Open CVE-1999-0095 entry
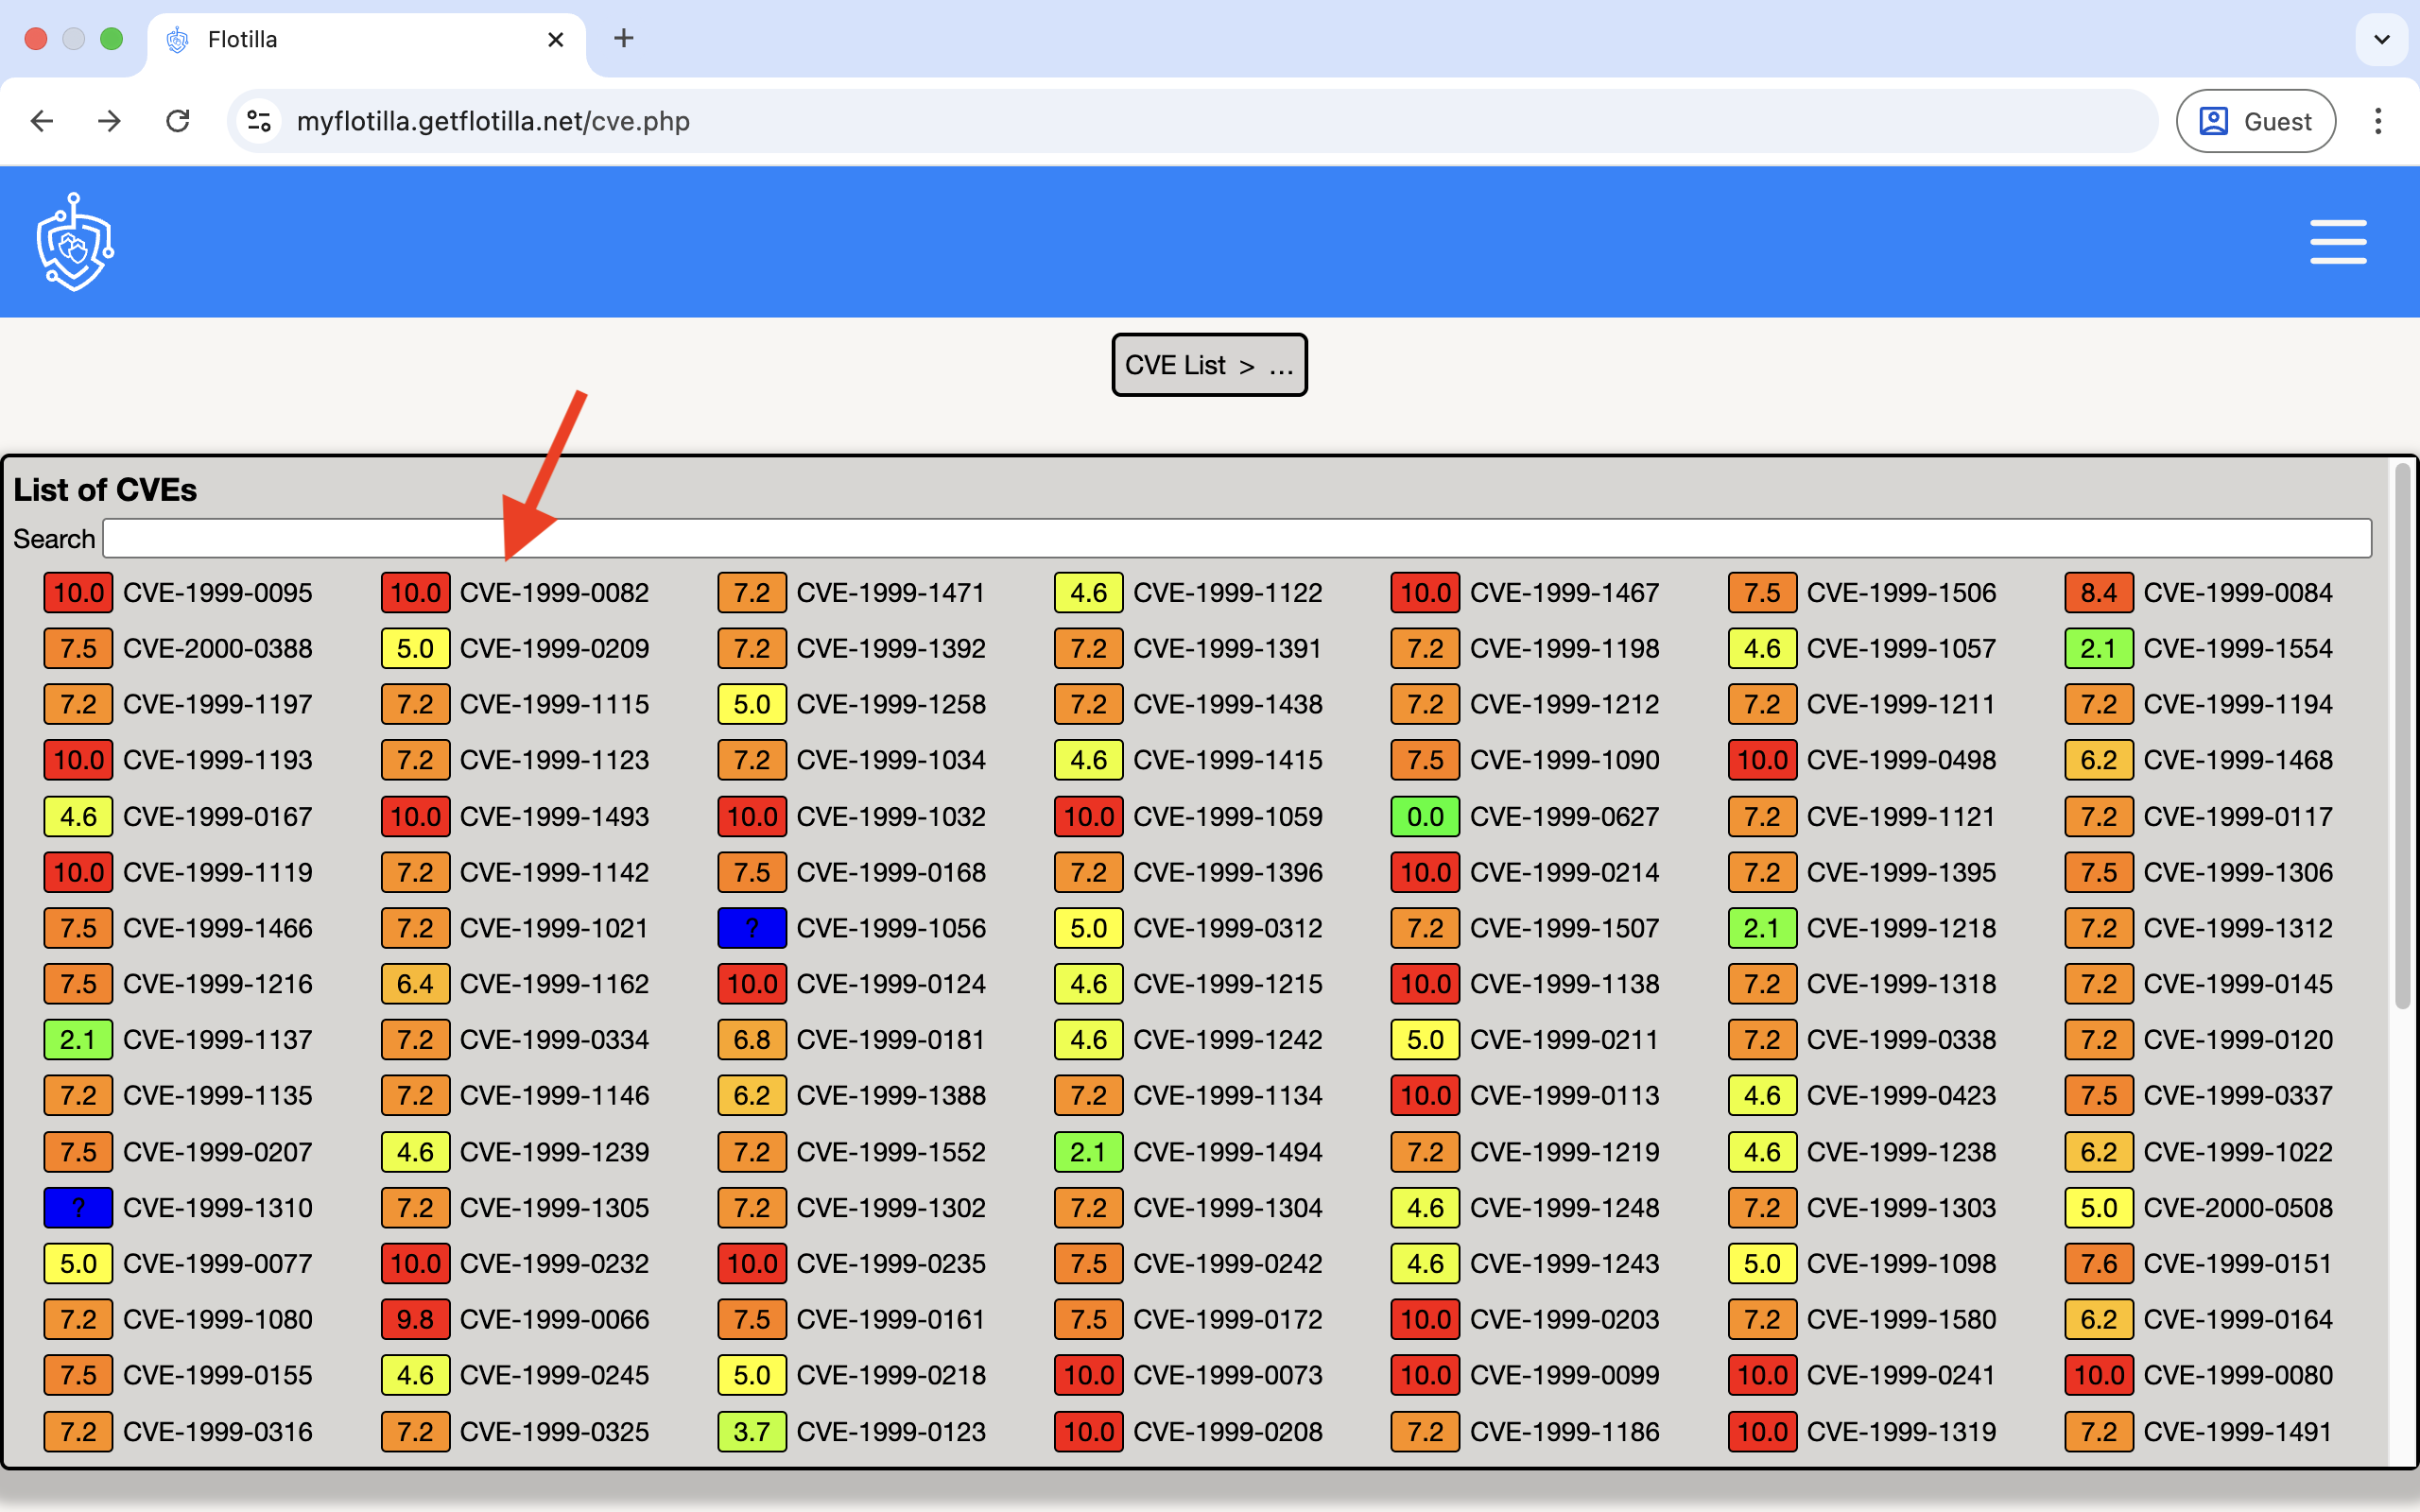This screenshot has height=1512, width=2420. 217,593
